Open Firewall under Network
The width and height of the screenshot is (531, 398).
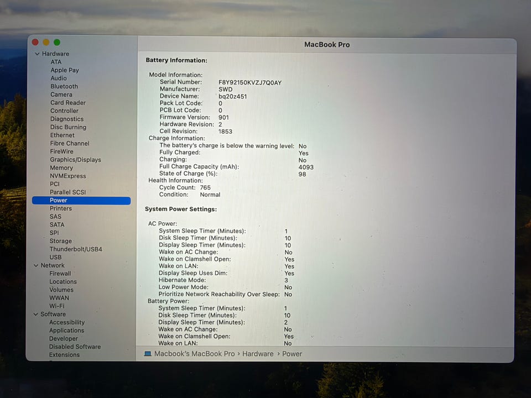60,274
